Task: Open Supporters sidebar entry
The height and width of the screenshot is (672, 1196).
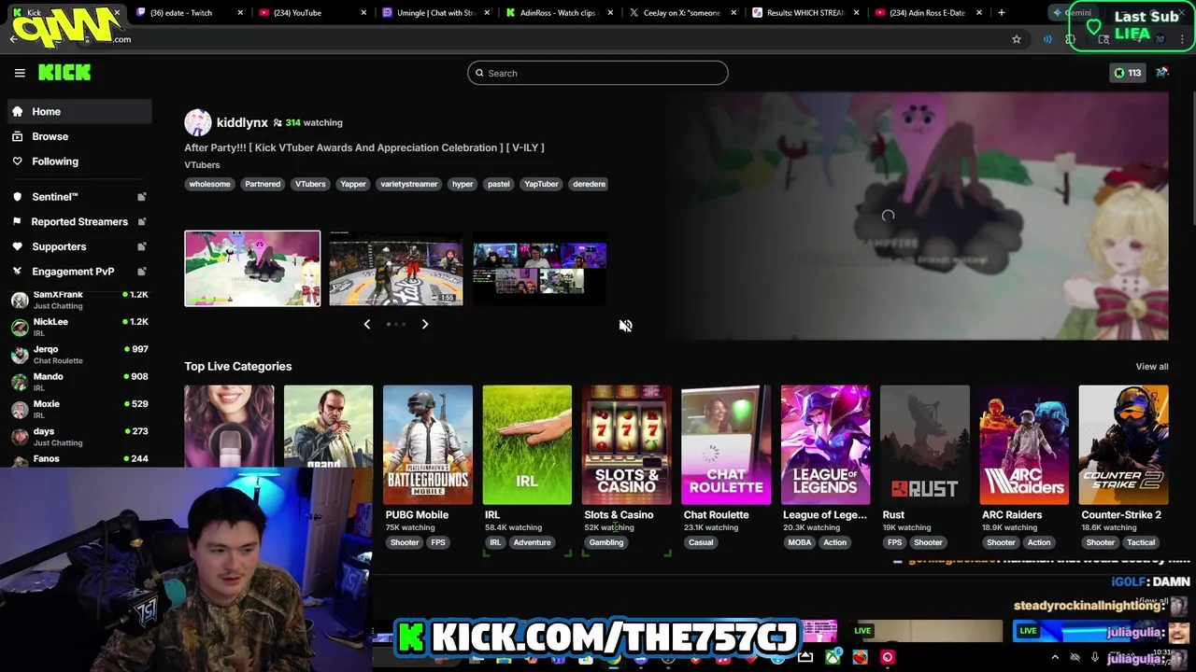Action: (80, 246)
